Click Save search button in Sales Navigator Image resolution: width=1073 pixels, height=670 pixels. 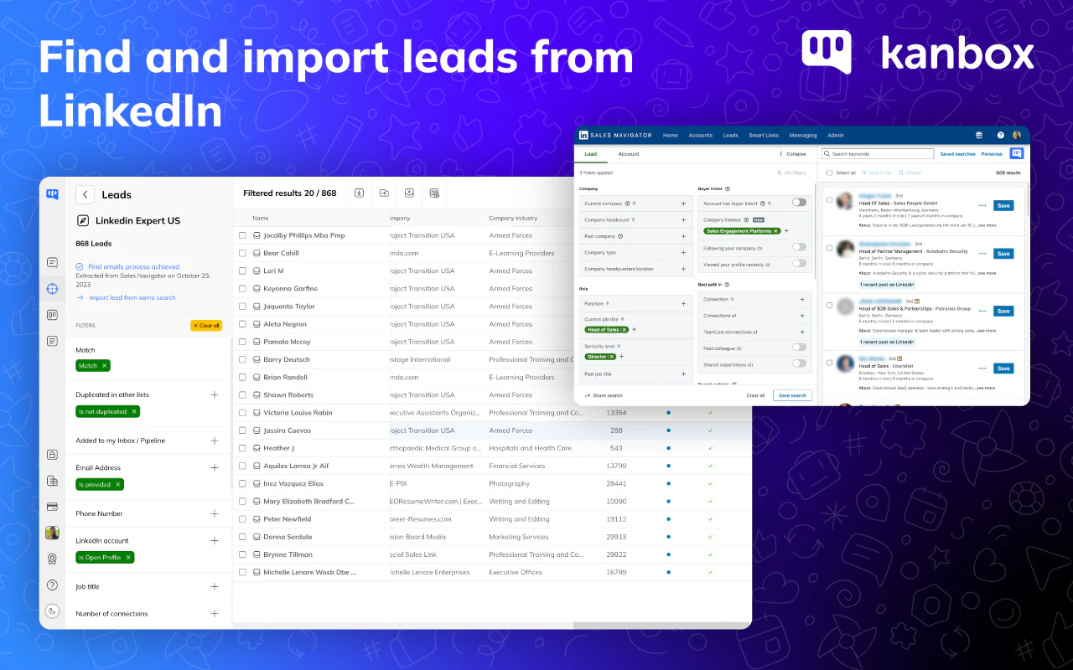point(792,395)
